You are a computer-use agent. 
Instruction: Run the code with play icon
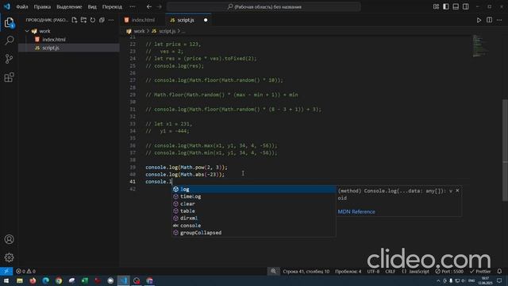click(479, 20)
